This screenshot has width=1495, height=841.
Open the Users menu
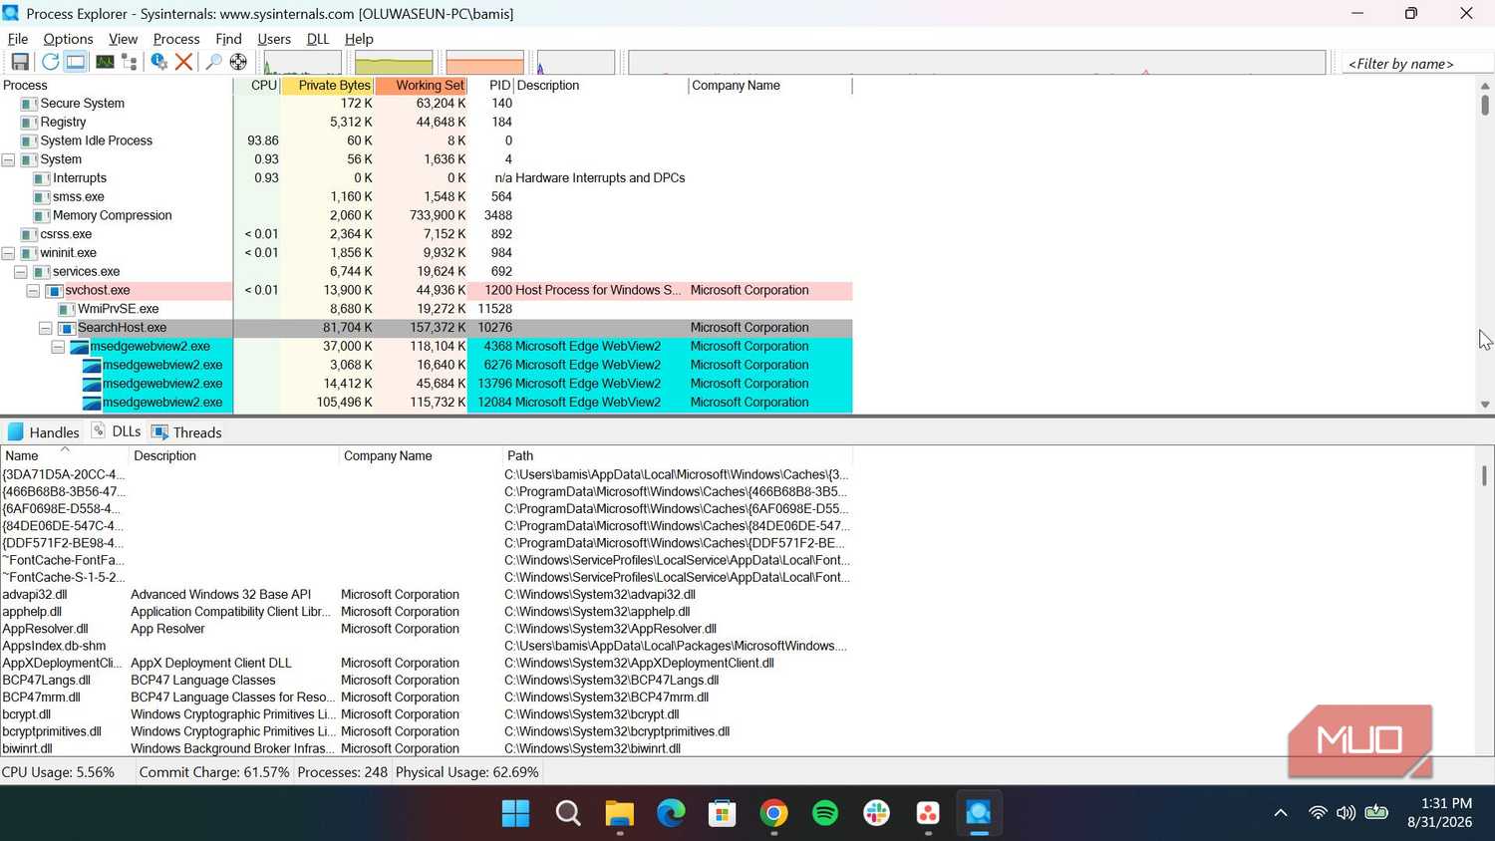point(274,39)
